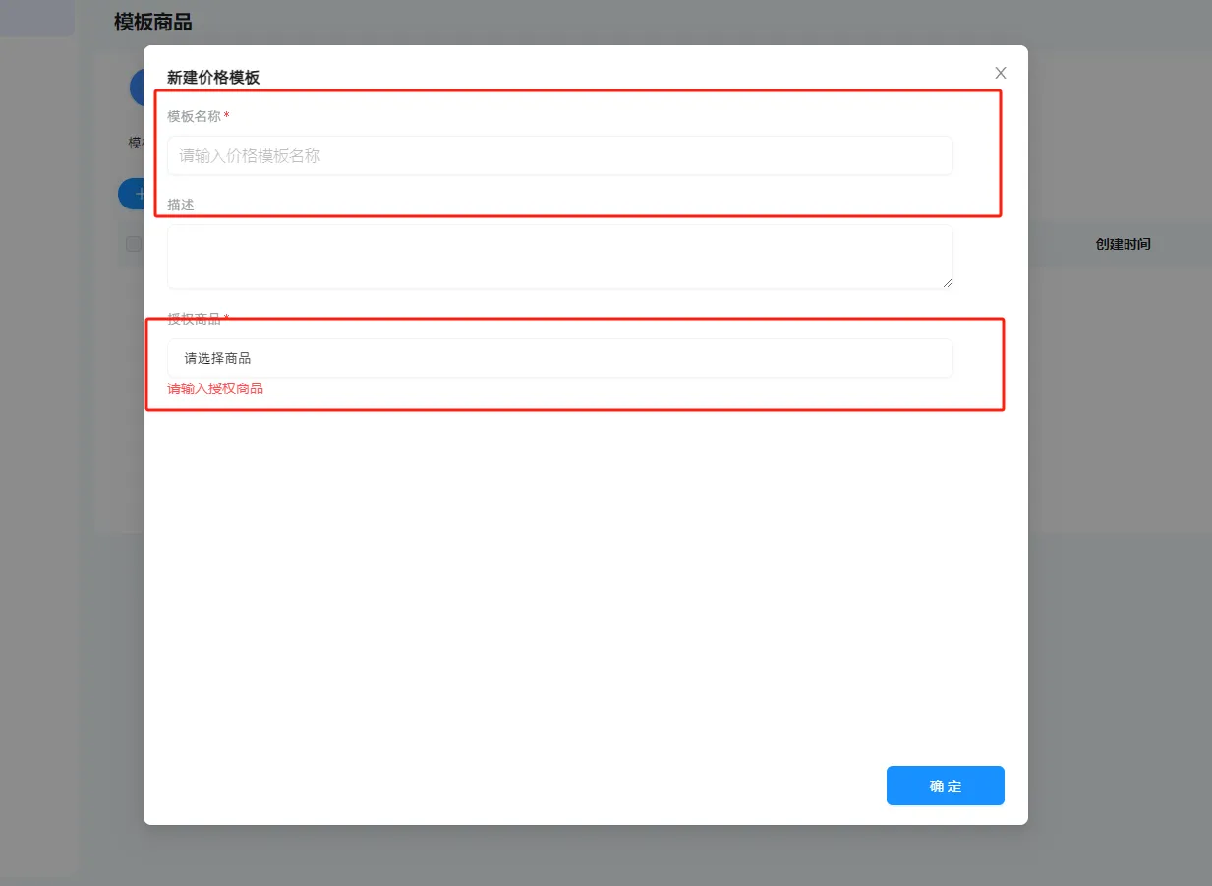The height and width of the screenshot is (886, 1212).
Task: Tick the checkbox at the table row edge
Action: (x=133, y=244)
